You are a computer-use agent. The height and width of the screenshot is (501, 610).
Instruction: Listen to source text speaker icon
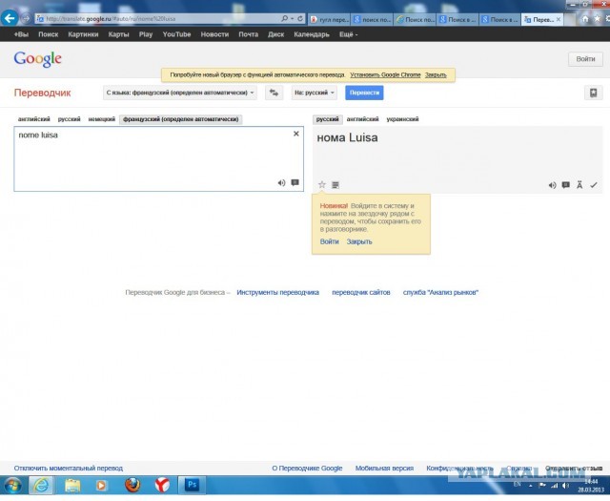[281, 182]
